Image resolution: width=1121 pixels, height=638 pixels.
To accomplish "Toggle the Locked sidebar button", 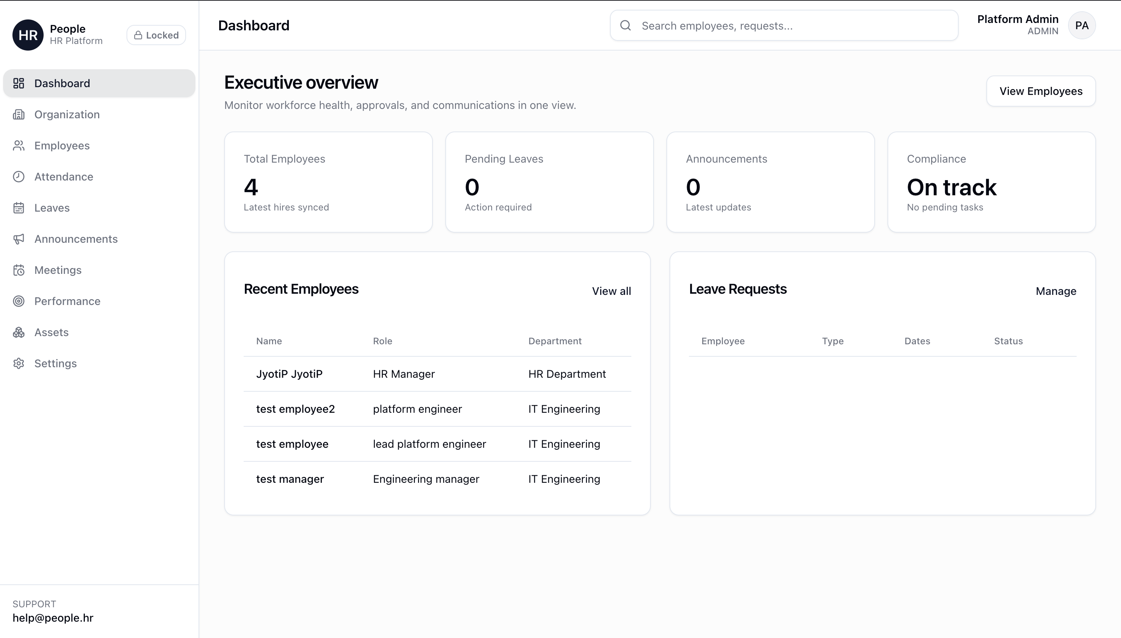I will [x=156, y=35].
